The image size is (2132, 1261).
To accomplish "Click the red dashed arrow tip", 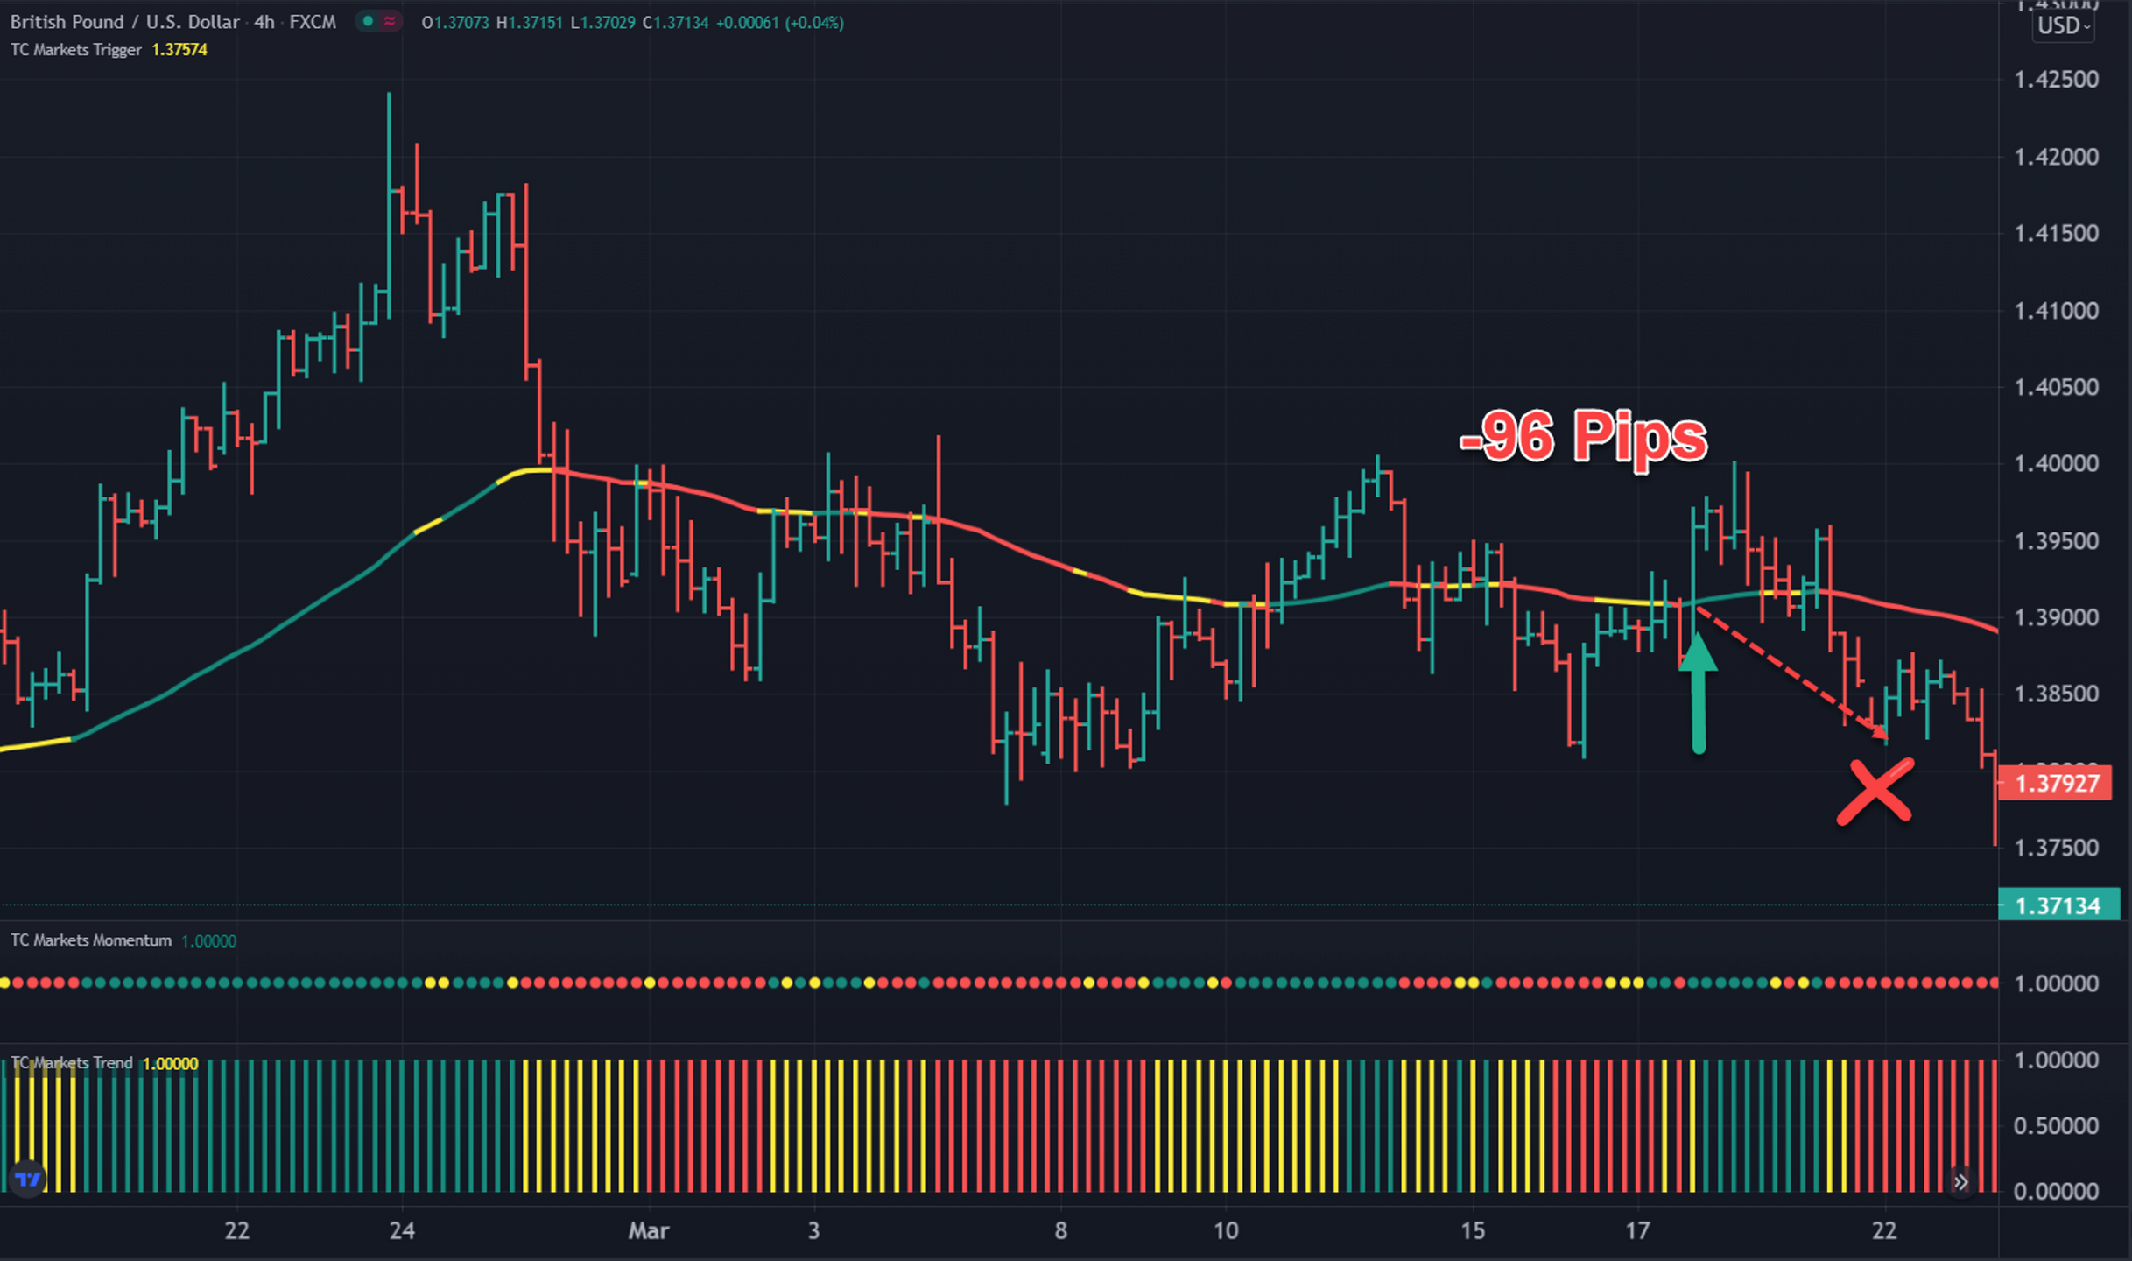I will pos(1882,734).
